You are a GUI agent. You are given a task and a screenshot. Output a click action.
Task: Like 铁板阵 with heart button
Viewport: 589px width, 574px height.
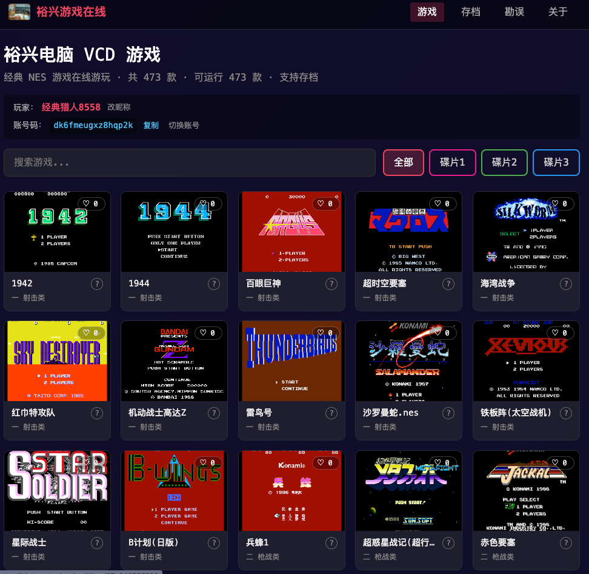tap(560, 333)
